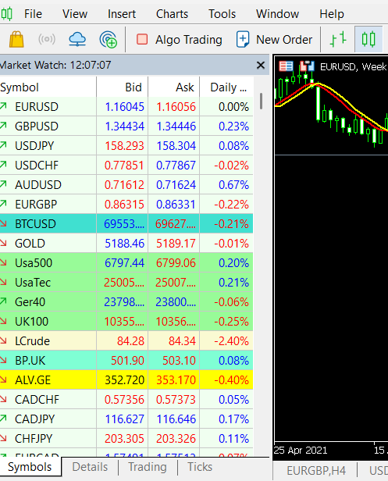
Task: Switch to the Details tab
Action: (x=90, y=467)
